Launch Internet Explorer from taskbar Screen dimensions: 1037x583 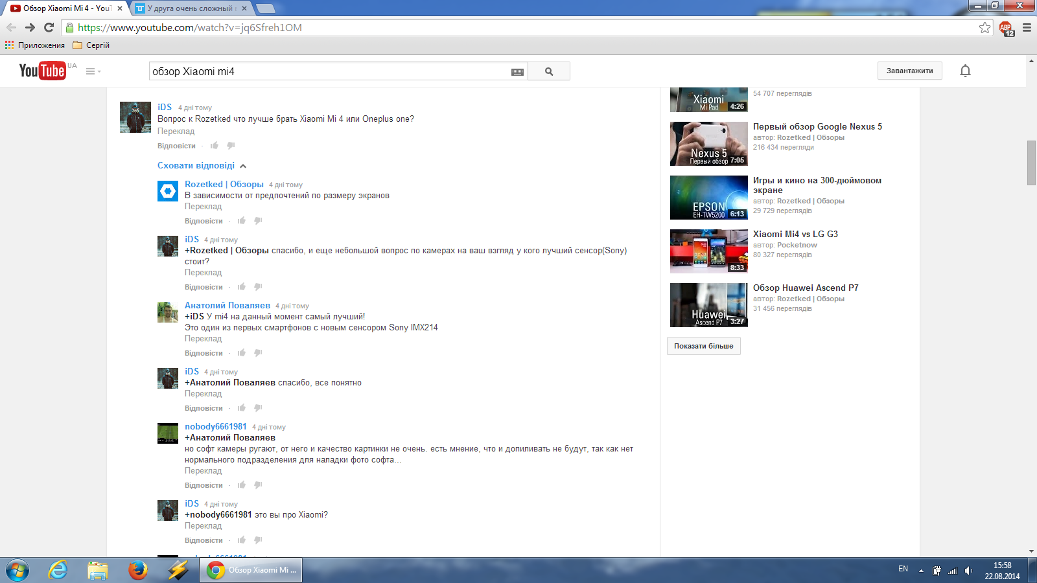58,570
